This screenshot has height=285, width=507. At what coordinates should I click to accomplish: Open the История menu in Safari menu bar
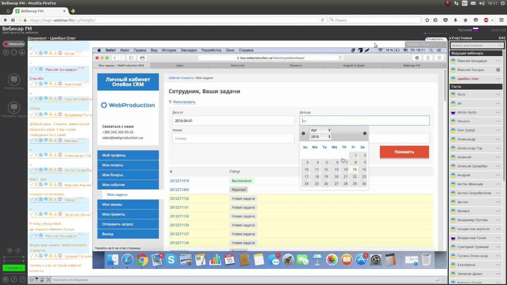pos(169,50)
